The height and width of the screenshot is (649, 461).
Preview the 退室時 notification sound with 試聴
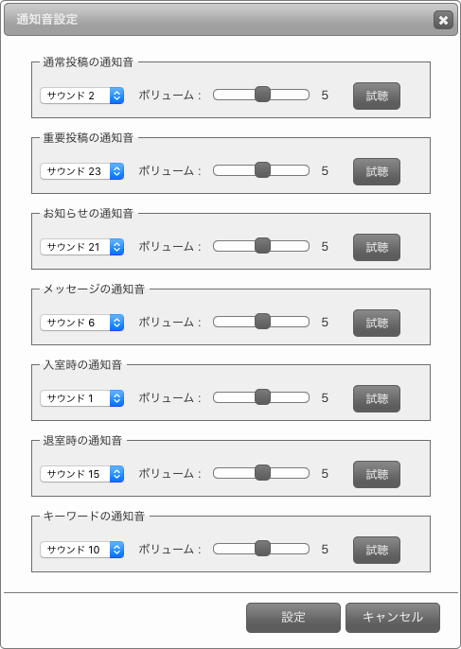point(377,474)
